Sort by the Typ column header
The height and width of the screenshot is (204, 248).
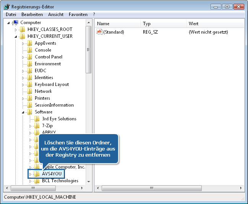tap(163, 24)
